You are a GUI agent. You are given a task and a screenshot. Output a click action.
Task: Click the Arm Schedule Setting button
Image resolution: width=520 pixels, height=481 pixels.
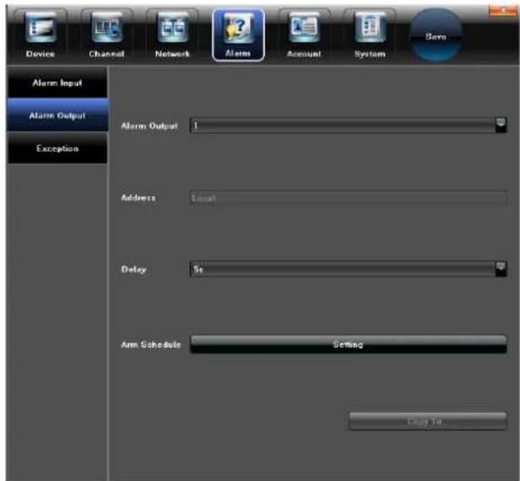[348, 344]
